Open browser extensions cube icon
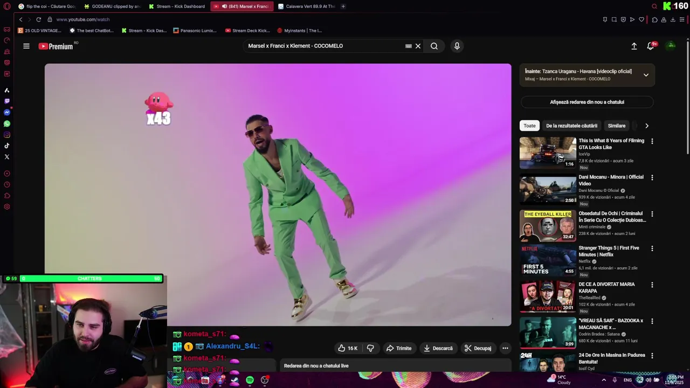Screen dimensions: 690x388 click(x=654, y=19)
